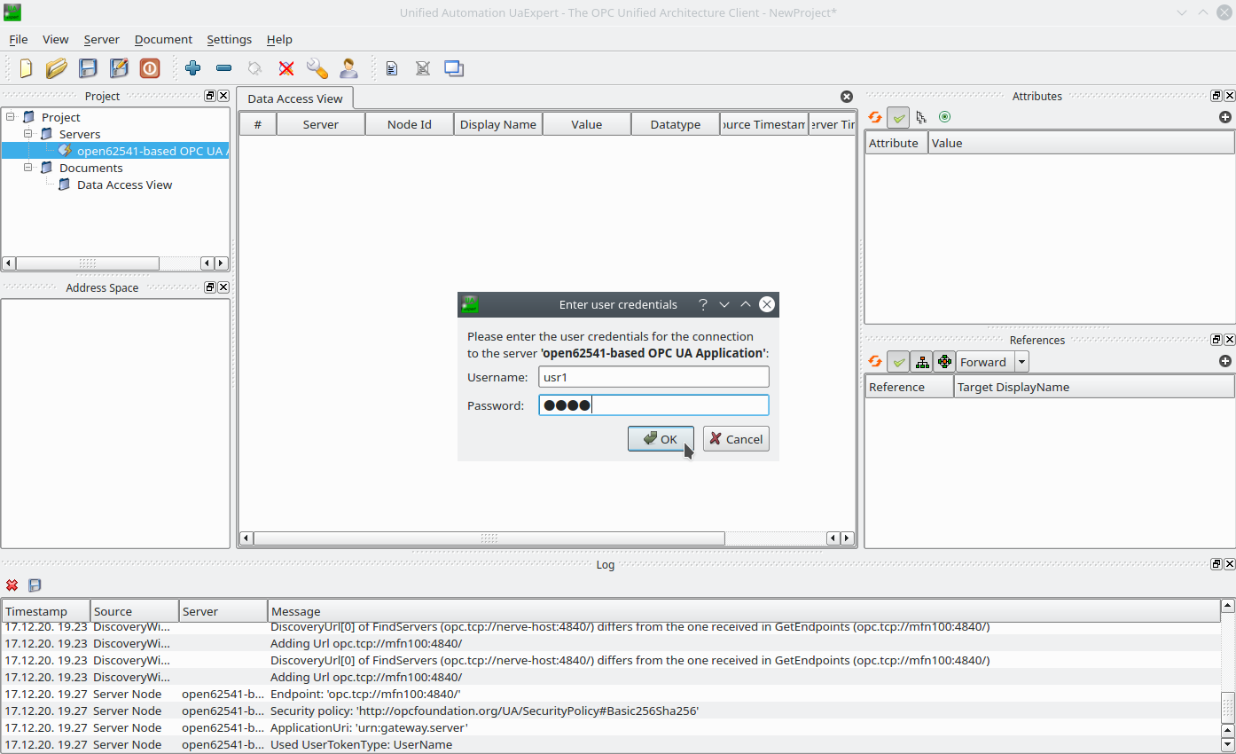Click the user identity icon in toolbar

[348, 68]
